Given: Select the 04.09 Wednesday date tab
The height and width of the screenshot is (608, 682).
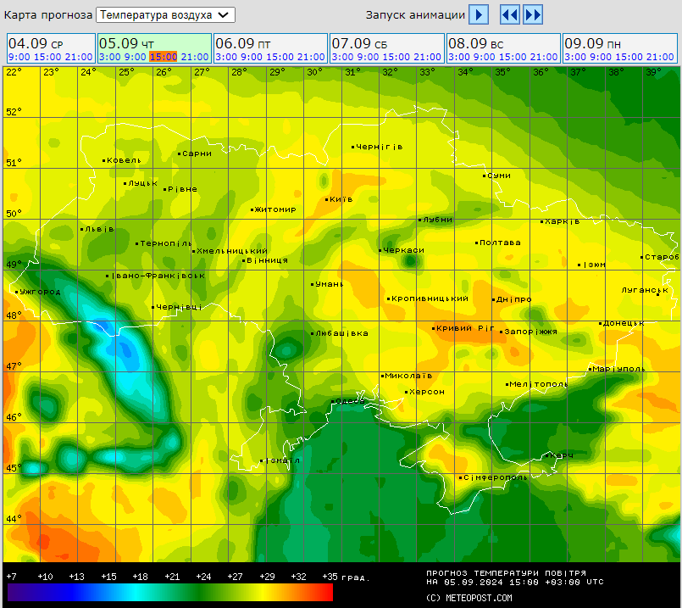Looking at the screenshot, I should (35, 43).
